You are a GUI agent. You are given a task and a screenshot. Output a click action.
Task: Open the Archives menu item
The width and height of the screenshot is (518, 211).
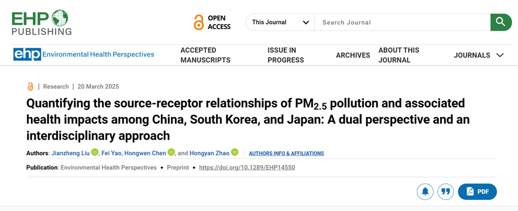click(x=353, y=55)
